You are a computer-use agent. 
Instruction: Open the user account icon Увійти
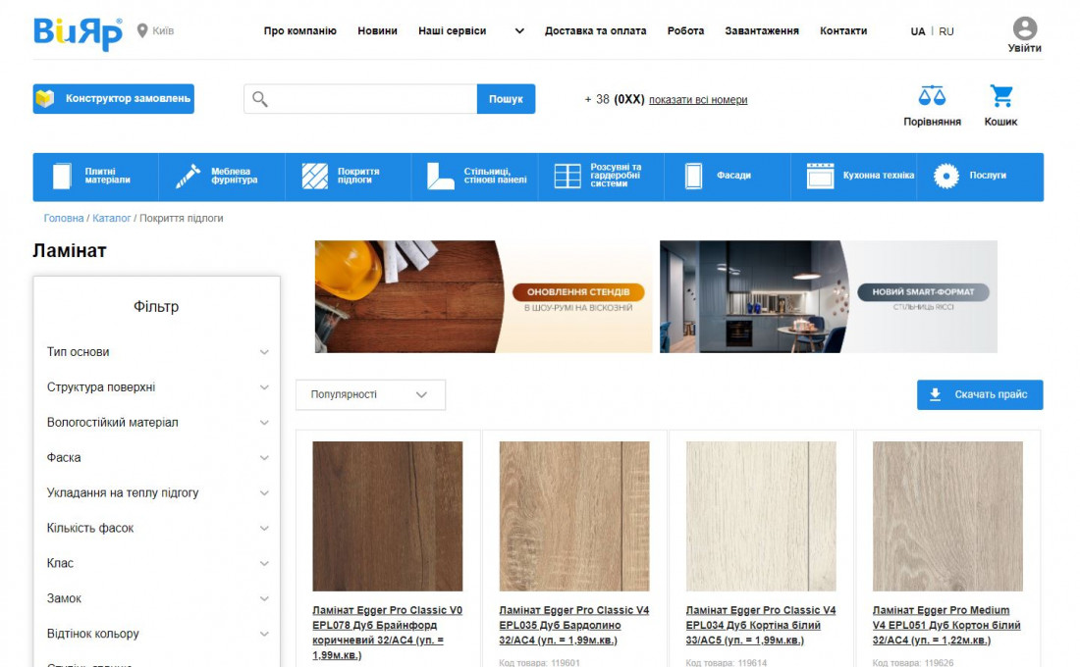click(1024, 28)
